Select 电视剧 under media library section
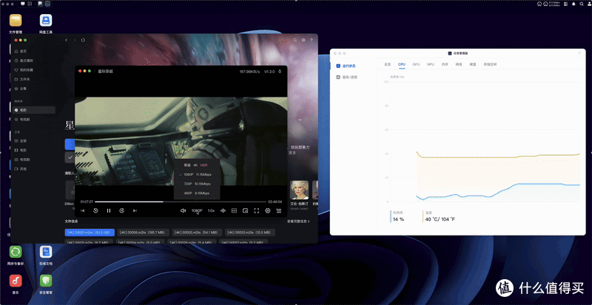592x305 pixels. coord(34,119)
